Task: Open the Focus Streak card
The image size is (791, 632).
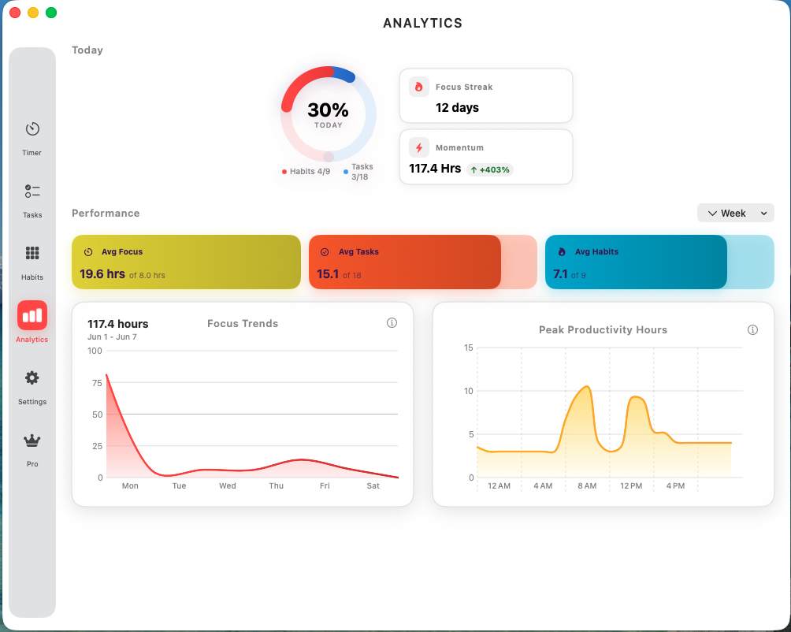Action: 486,96
